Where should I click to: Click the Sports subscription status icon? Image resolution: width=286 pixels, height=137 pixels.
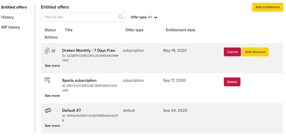47,80
